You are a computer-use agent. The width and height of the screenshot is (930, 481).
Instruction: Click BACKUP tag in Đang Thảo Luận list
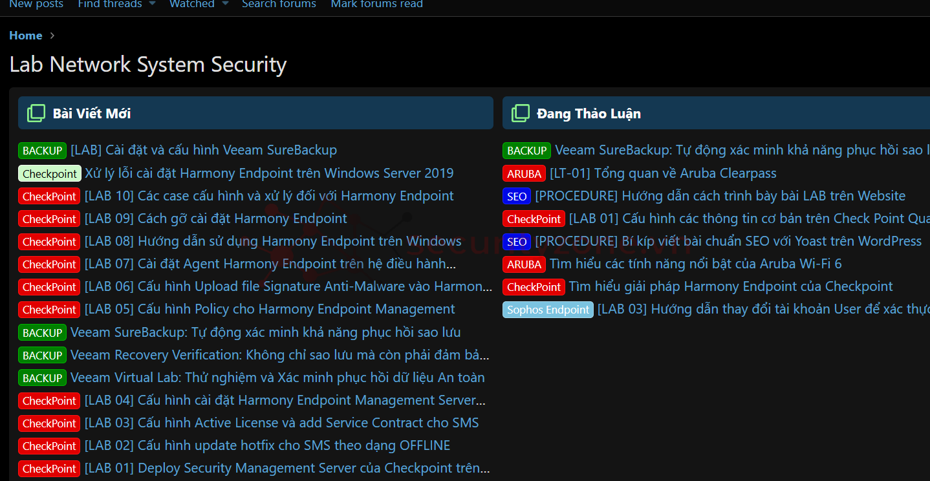tap(527, 151)
